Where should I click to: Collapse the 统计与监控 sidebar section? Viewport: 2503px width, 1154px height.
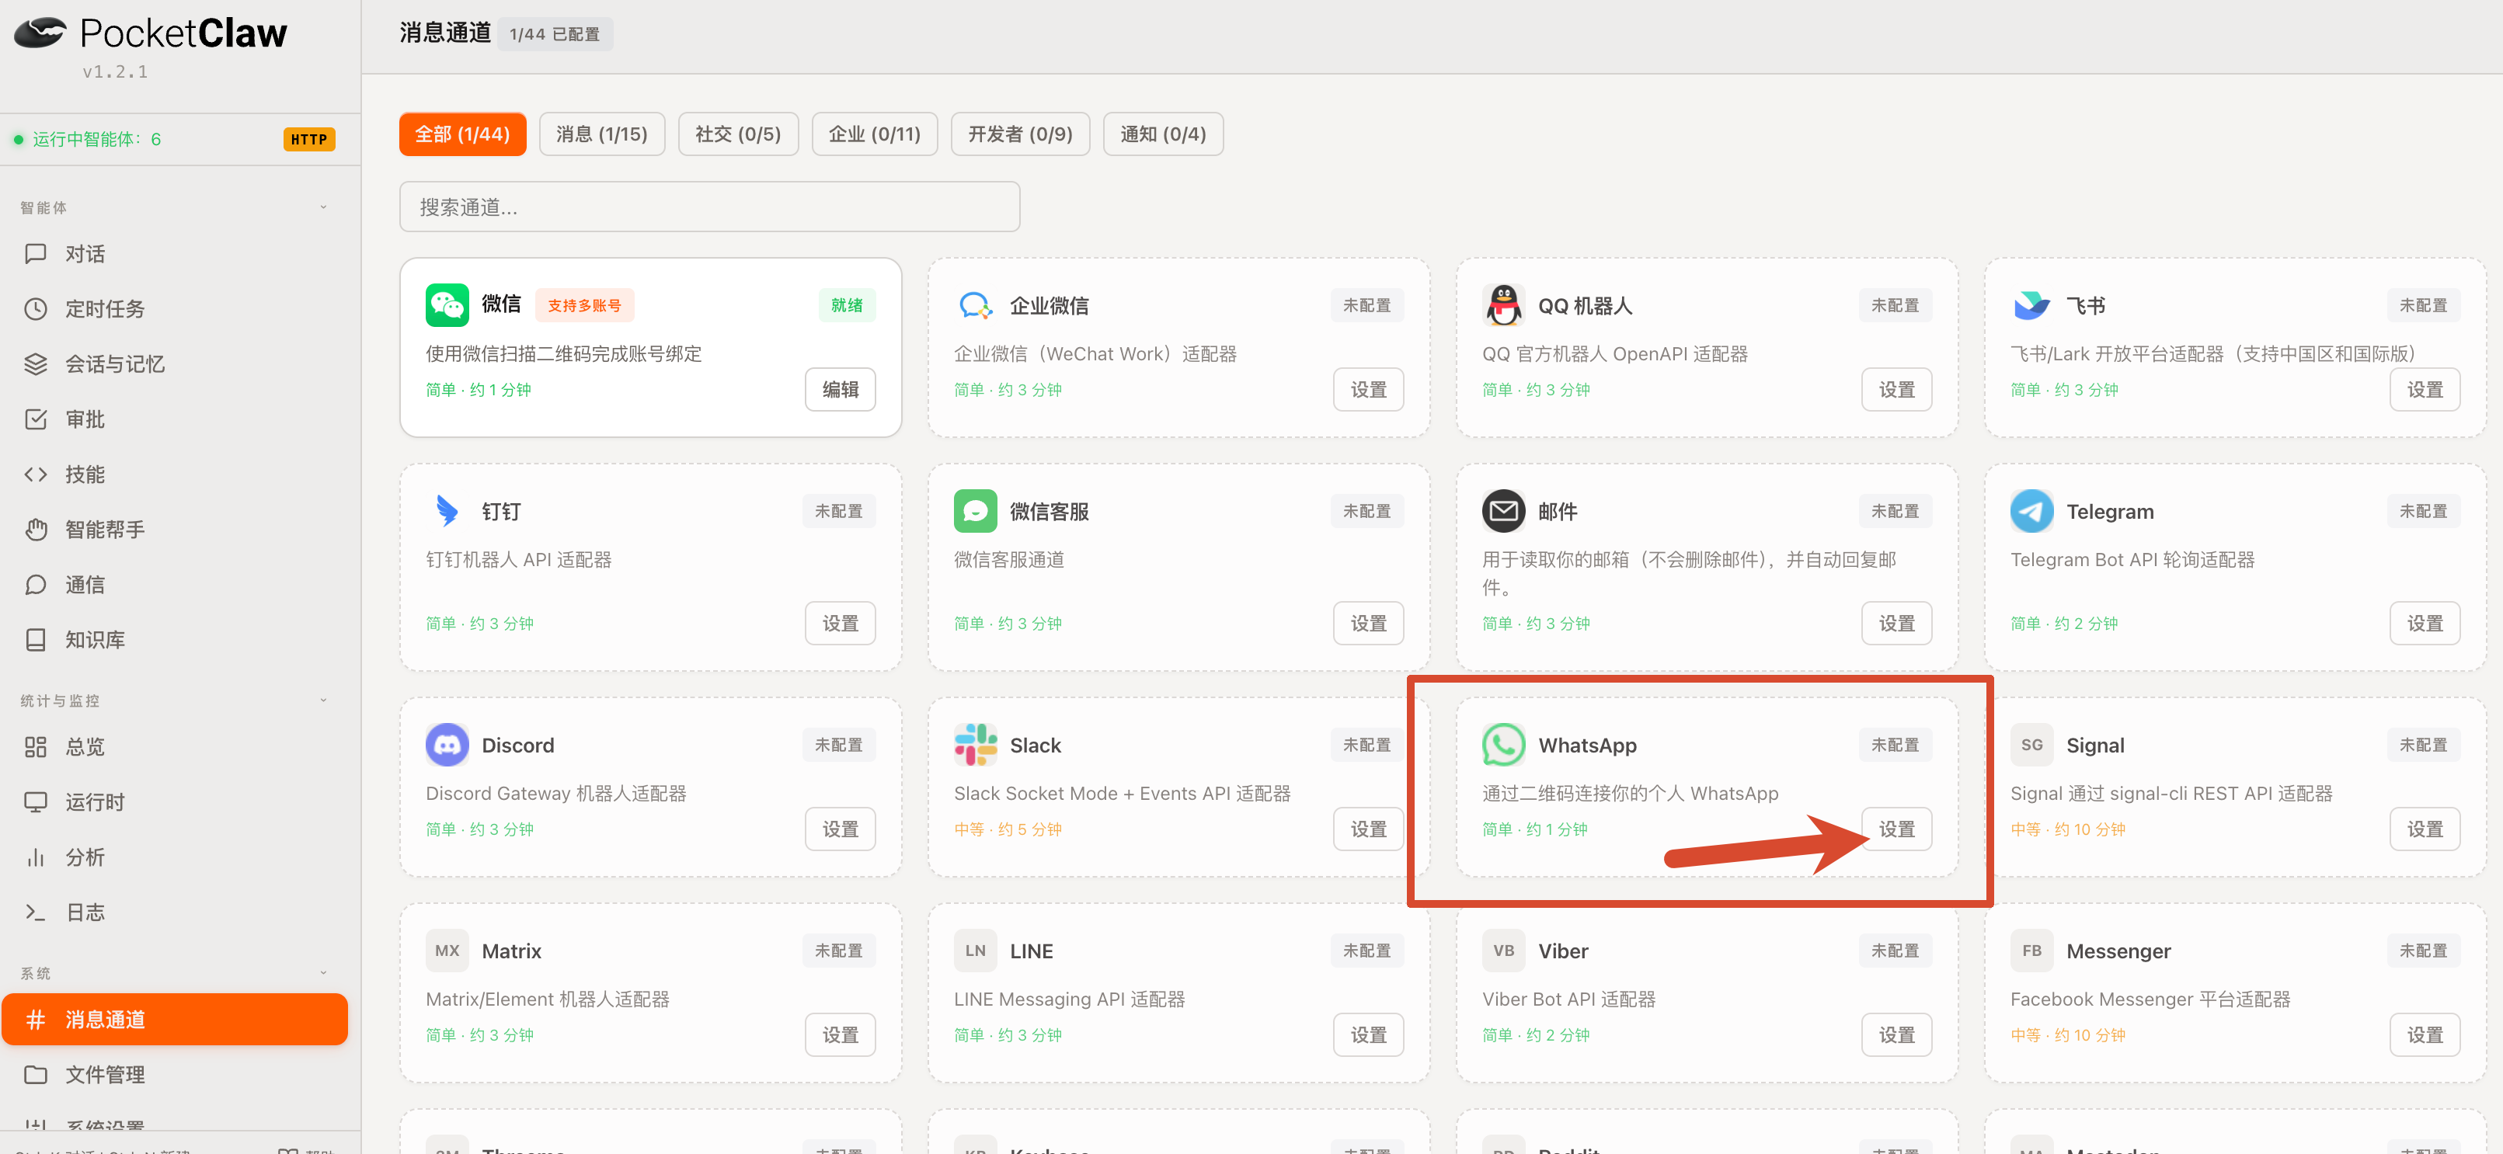(x=324, y=700)
